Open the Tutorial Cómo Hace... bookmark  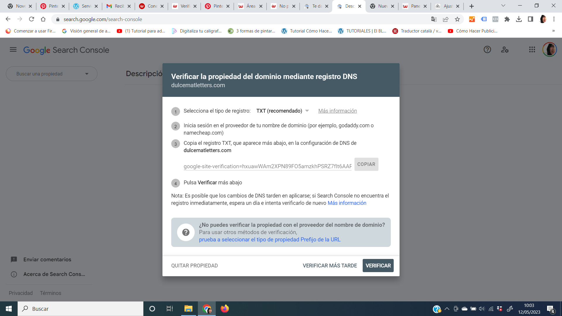(x=307, y=31)
